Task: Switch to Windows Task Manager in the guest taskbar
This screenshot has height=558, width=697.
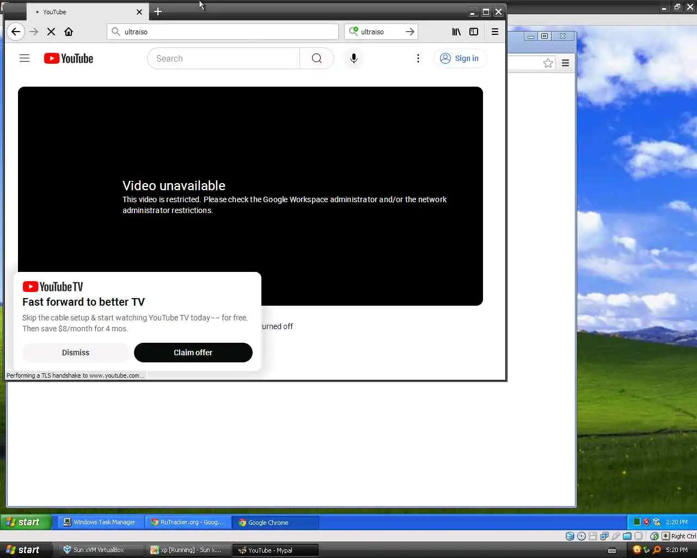Action: pos(101,522)
